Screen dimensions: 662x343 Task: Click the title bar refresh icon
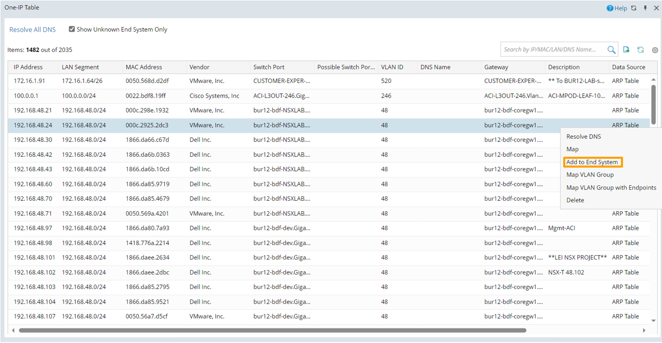click(x=633, y=8)
